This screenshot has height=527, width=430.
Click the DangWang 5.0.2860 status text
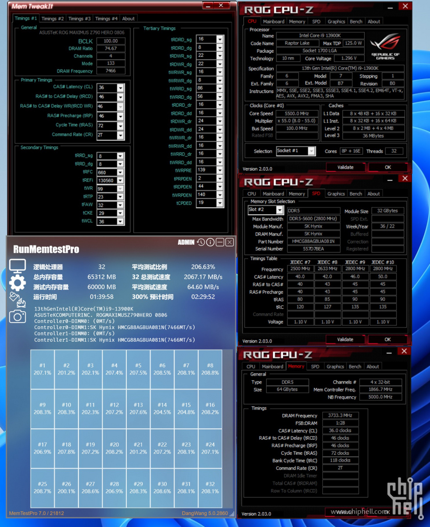coord(205,513)
